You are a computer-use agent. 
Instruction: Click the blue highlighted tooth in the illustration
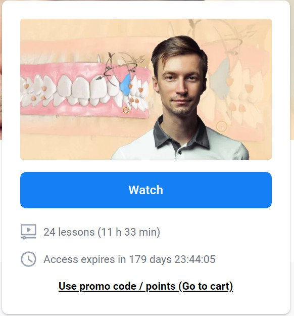[x=125, y=84]
